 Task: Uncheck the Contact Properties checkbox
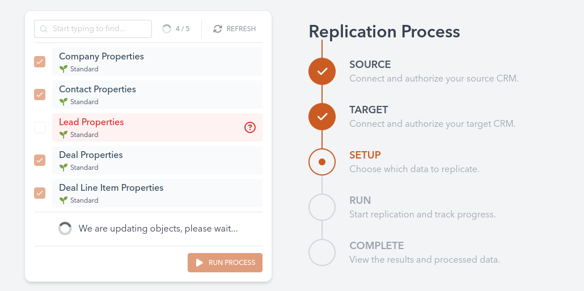pos(40,95)
